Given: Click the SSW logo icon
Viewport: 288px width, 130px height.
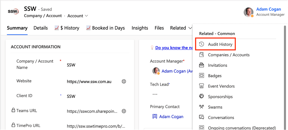Looking at the screenshot, I should tap(13, 12).
